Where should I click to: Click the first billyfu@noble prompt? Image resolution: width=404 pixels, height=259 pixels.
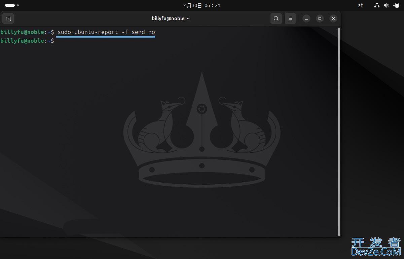pos(27,32)
